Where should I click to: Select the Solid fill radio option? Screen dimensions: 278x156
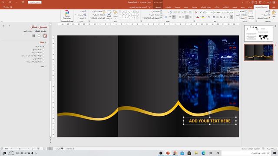43,49
